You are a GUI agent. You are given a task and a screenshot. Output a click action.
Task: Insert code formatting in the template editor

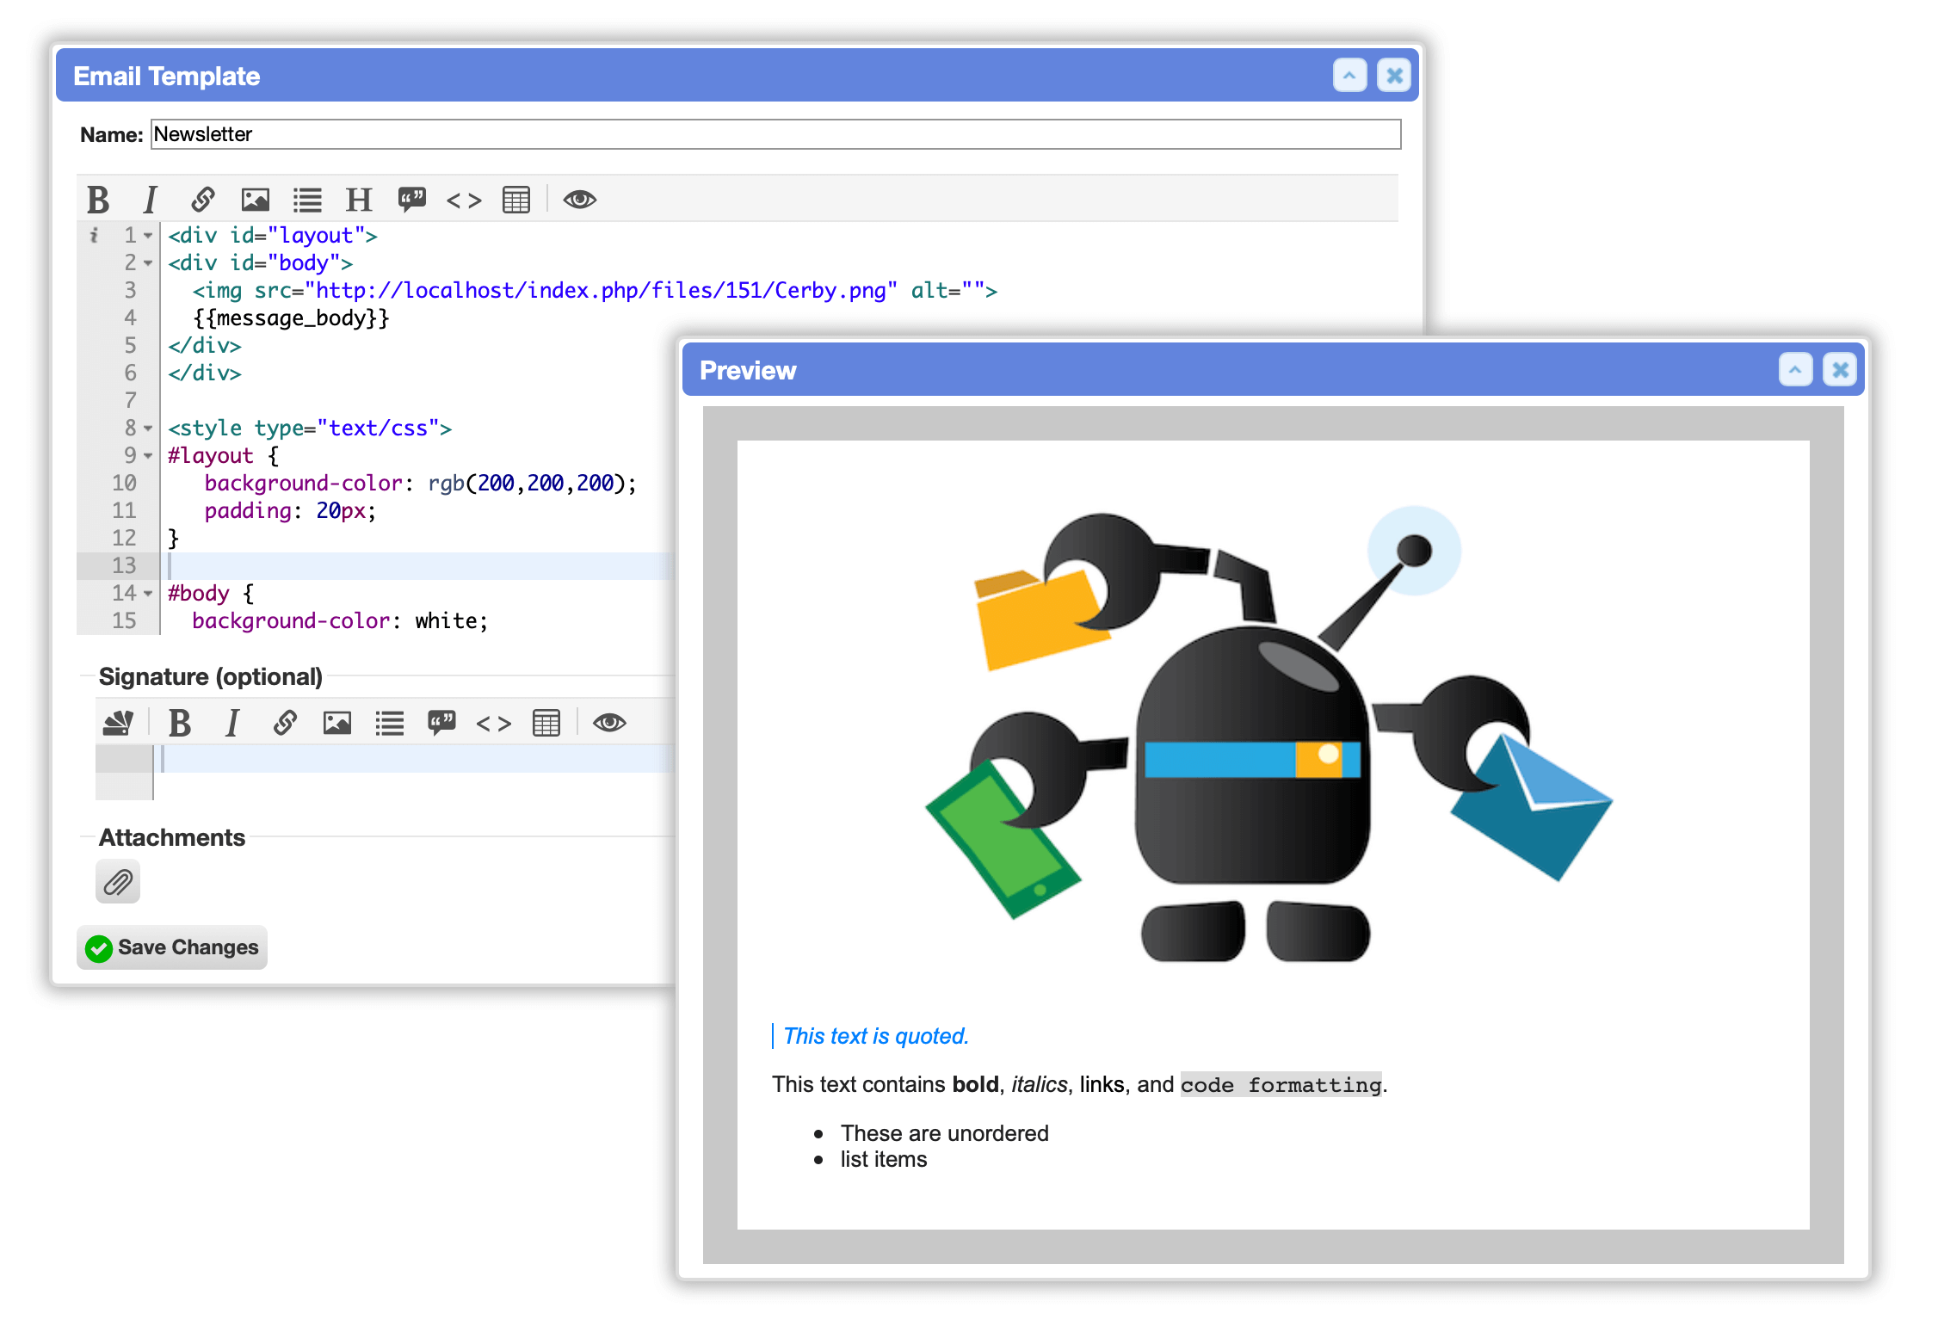coord(464,200)
